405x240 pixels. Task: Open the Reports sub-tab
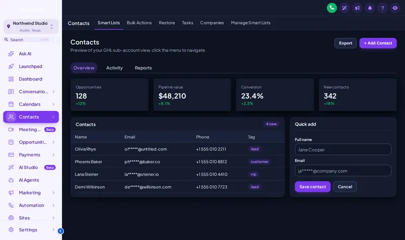[143, 68]
